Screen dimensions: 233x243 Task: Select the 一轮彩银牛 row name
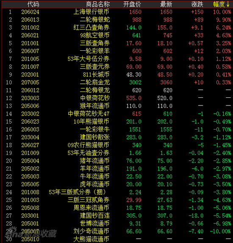95,130
